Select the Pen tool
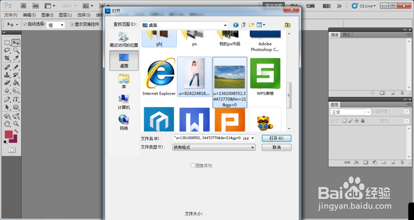 pos(7,99)
